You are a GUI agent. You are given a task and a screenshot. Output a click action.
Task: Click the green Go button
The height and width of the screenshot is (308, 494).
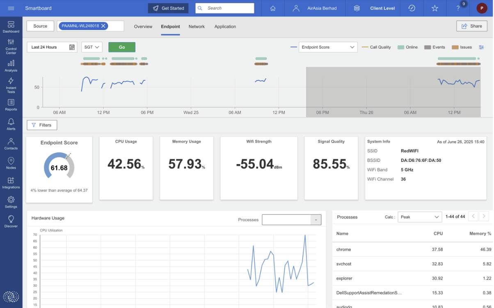pyautogui.click(x=122, y=47)
